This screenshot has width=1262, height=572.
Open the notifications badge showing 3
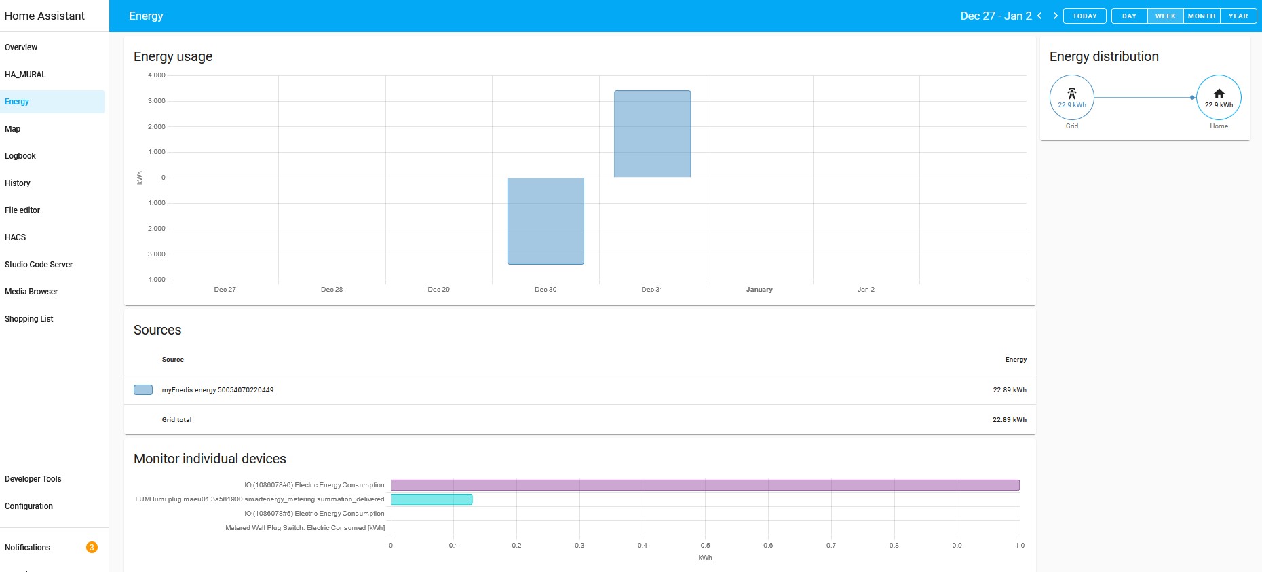click(92, 547)
